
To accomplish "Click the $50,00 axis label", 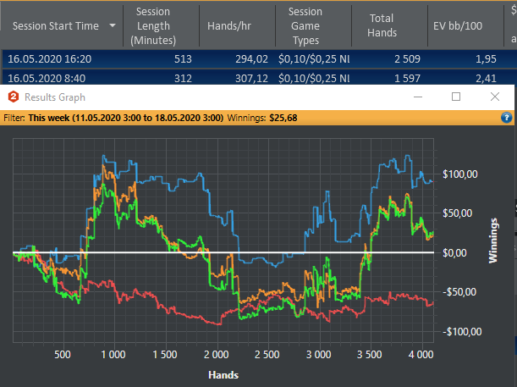I will (x=457, y=213).
